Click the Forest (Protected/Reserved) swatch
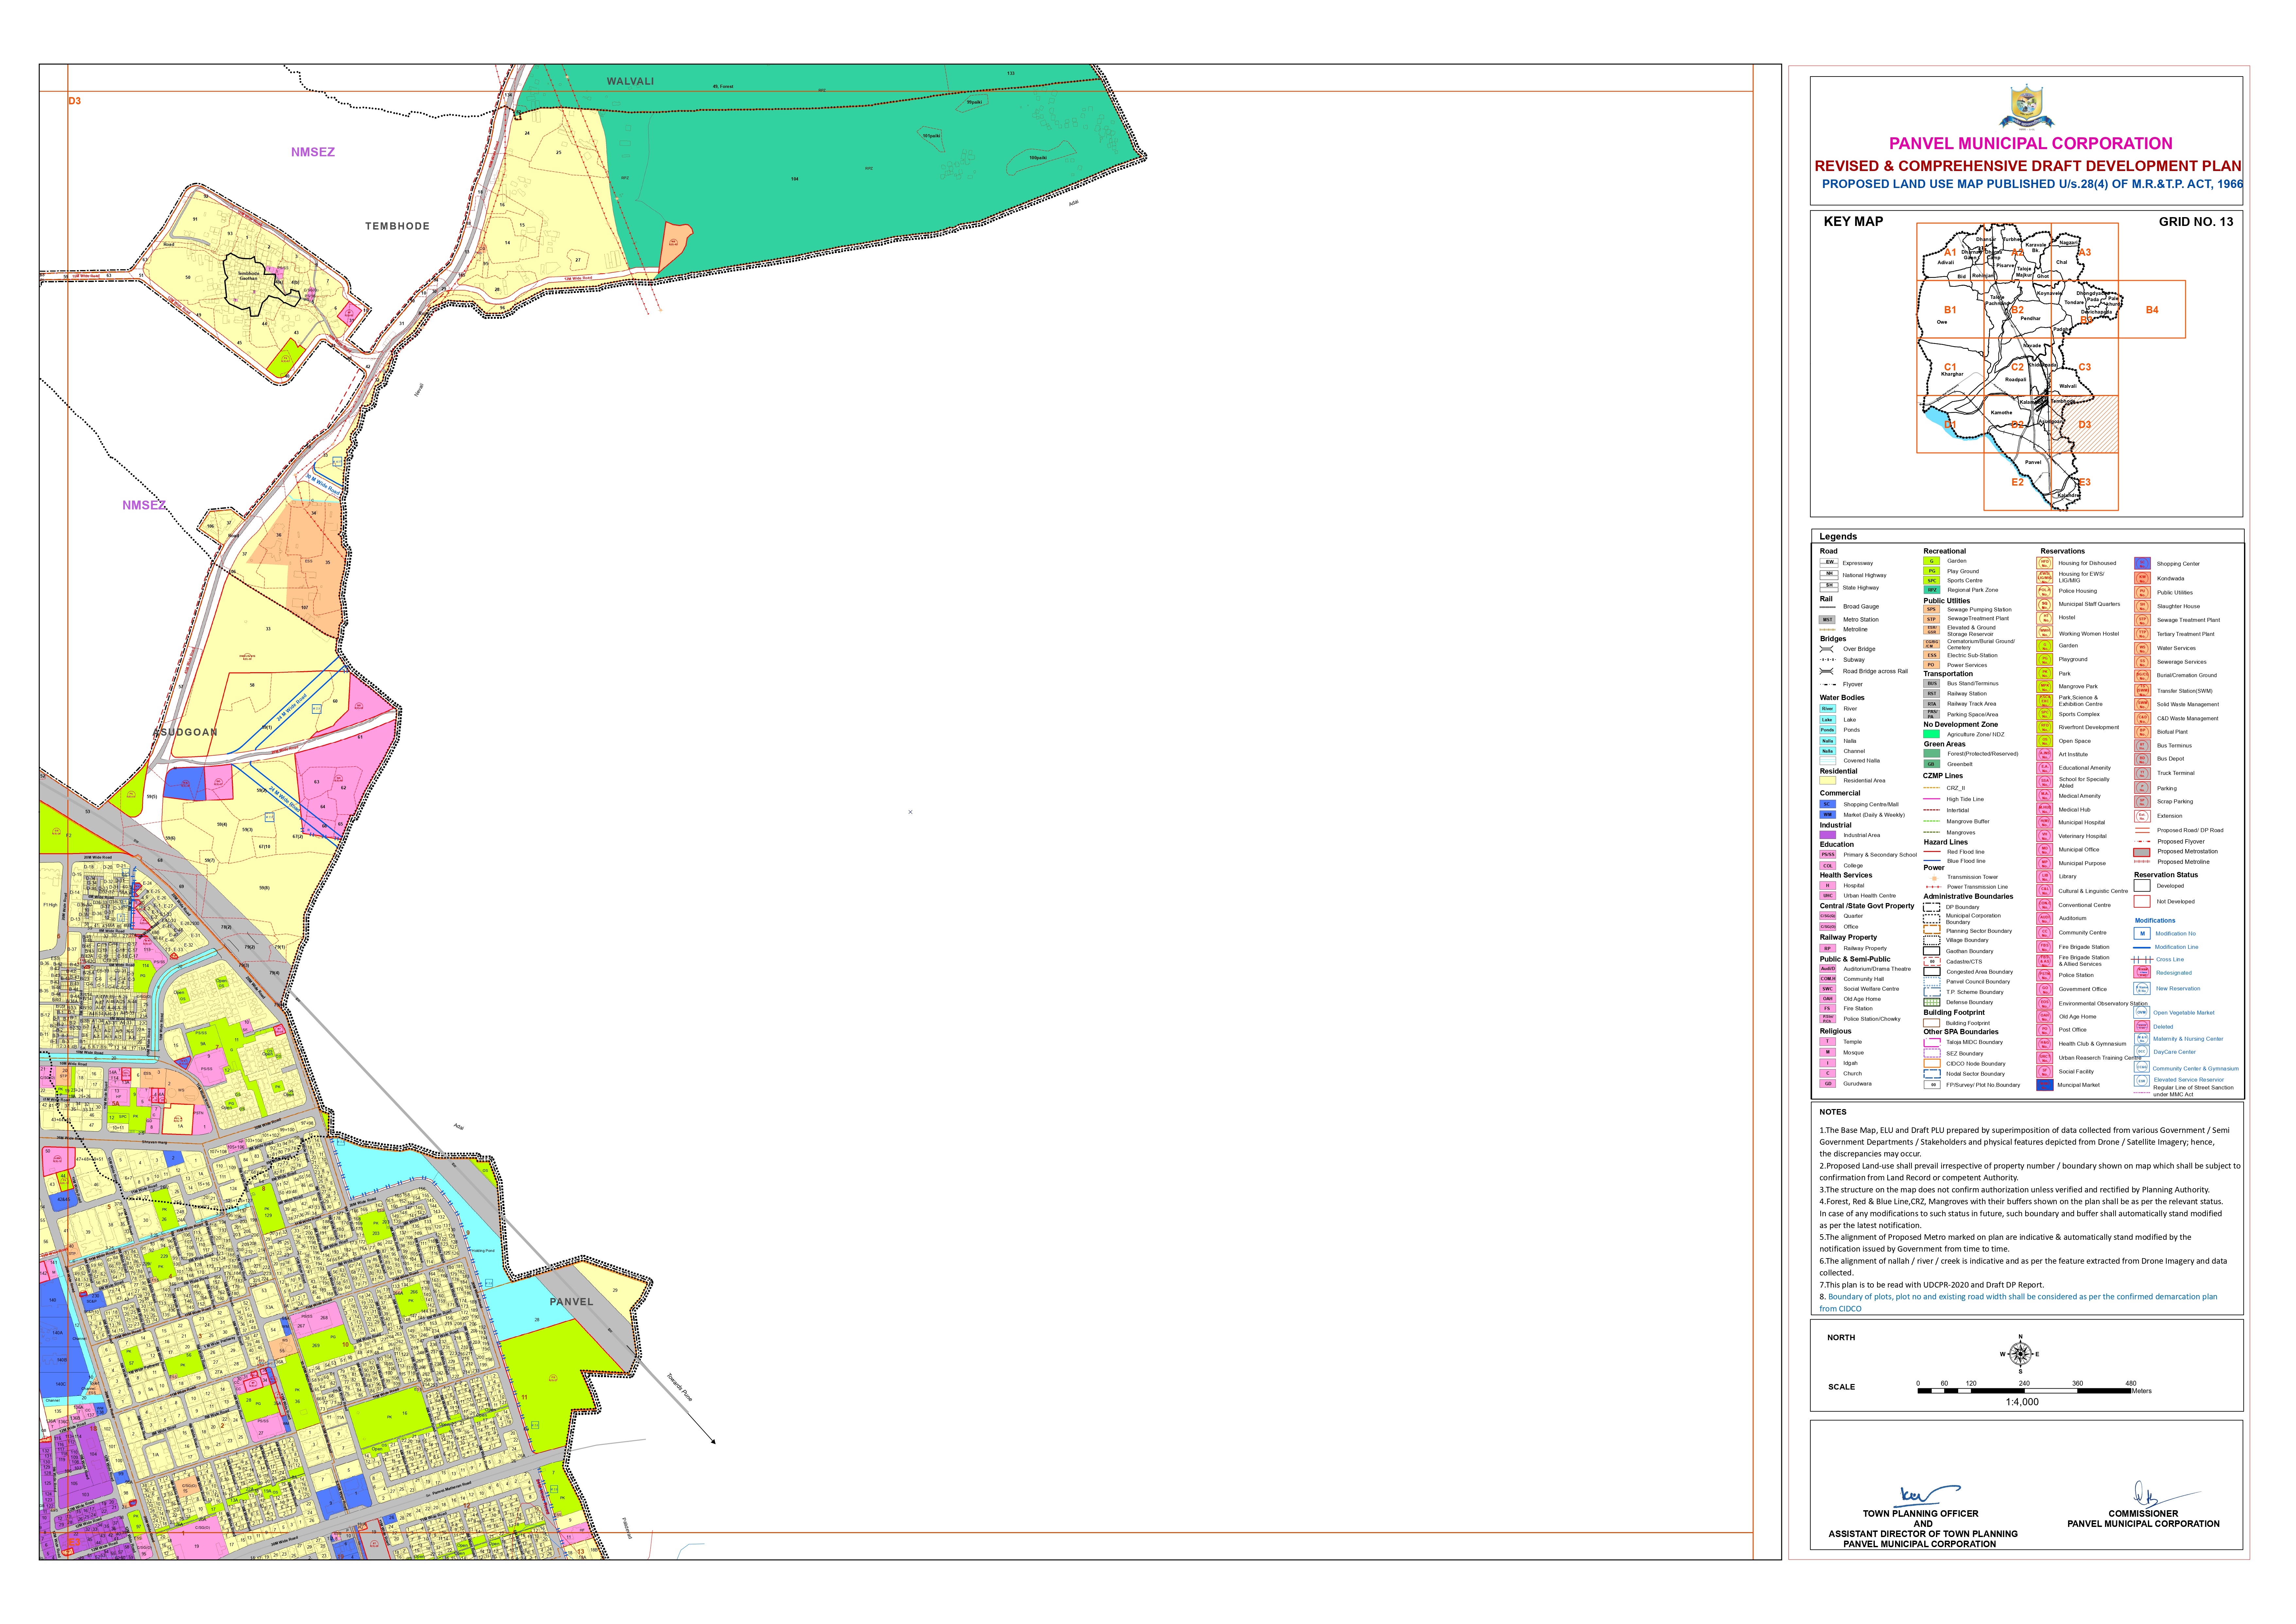The image size is (2296, 1624). [1932, 753]
